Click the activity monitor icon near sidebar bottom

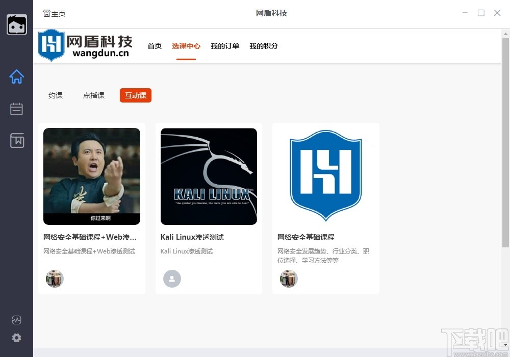click(17, 320)
